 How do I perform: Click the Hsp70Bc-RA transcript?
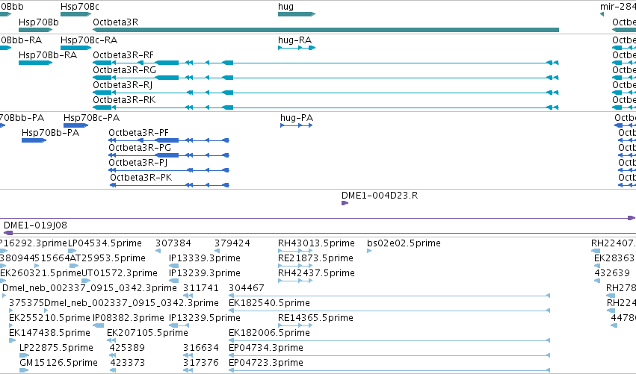(75, 48)
